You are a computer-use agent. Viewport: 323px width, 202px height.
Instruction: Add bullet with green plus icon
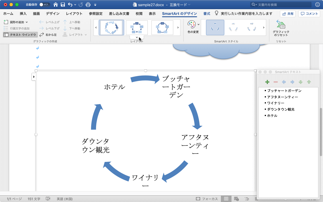pos(267,82)
